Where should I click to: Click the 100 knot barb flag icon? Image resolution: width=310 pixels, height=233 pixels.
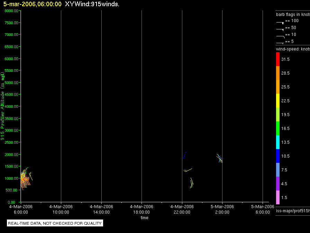pos(280,23)
